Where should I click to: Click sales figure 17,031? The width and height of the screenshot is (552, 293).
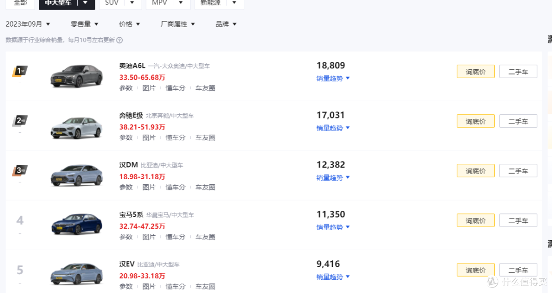331,115
